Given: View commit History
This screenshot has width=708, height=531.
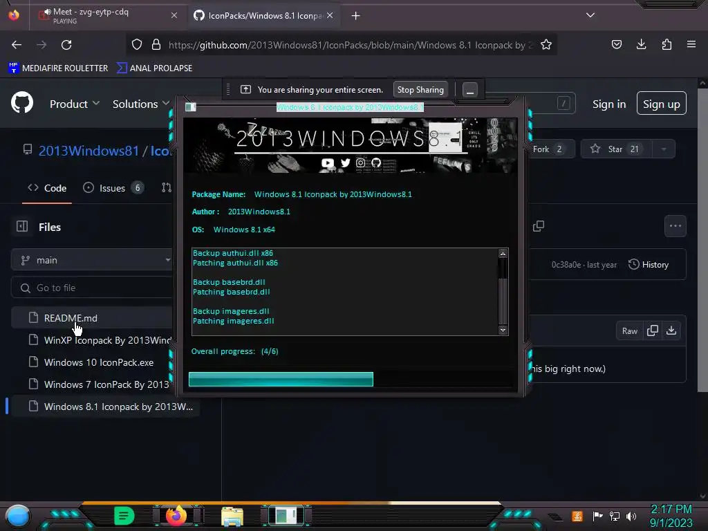Looking at the screenshot, I should pos(649,264).
